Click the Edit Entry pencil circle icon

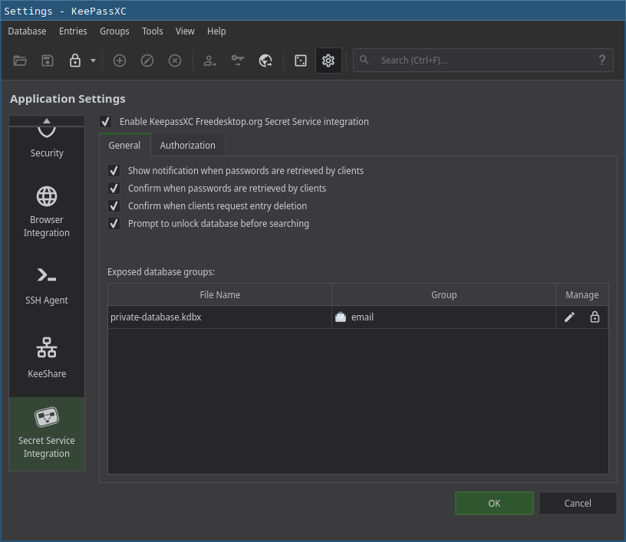(147, 61)
